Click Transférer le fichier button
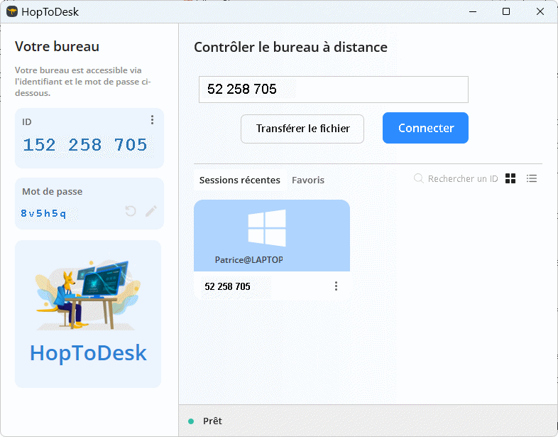Viewport: 558px width, 437px height. click(302, 129)
